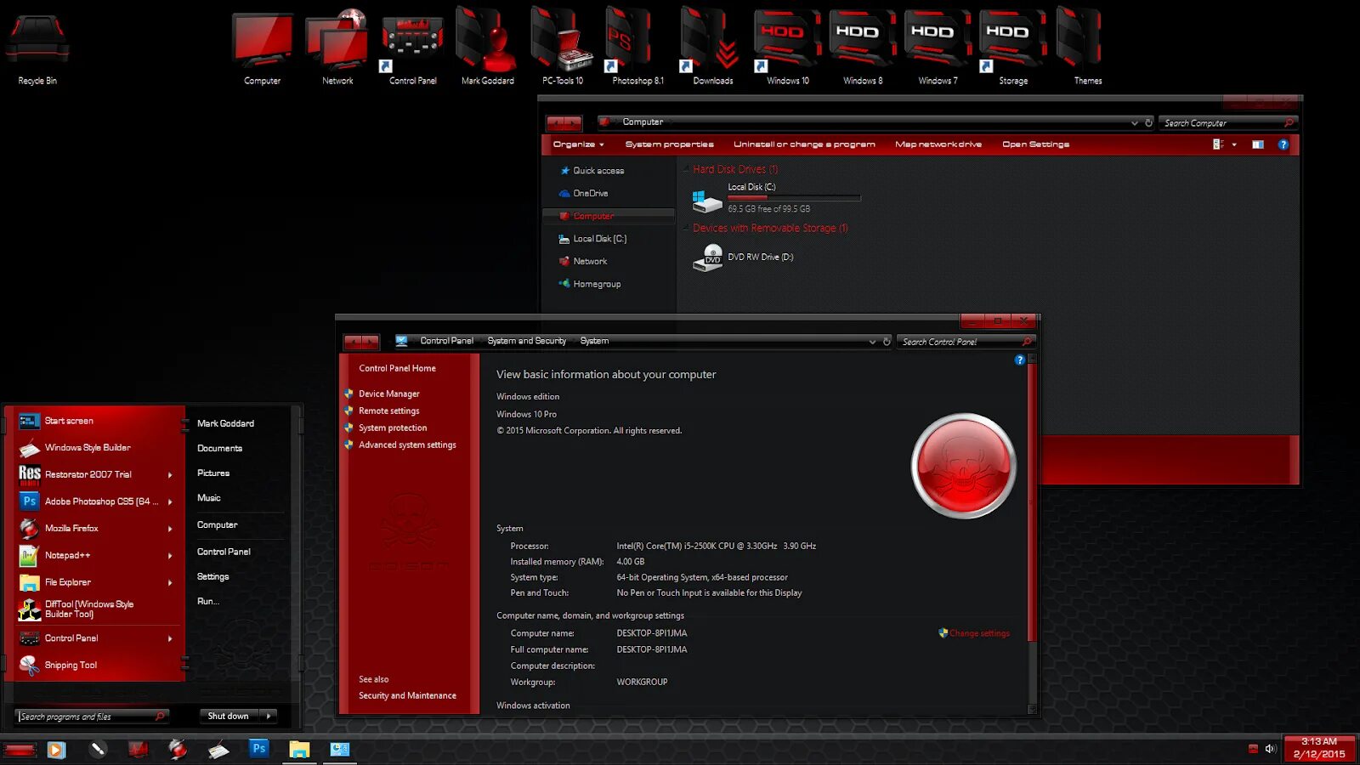Open Run... from the start menu

208,602
